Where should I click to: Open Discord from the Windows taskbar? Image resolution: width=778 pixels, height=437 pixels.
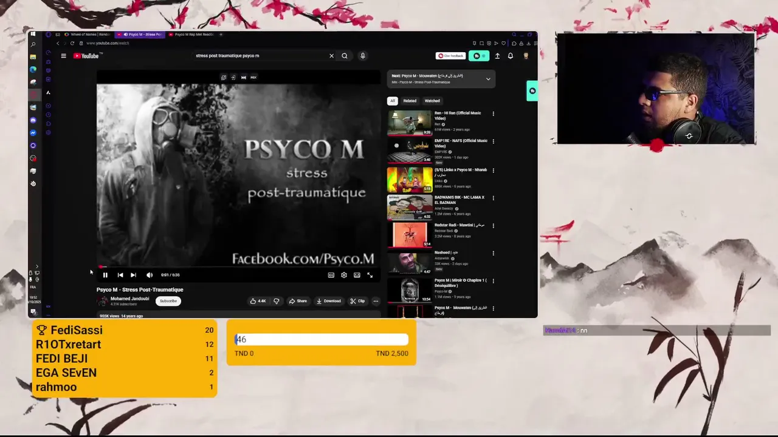[33, 120]
